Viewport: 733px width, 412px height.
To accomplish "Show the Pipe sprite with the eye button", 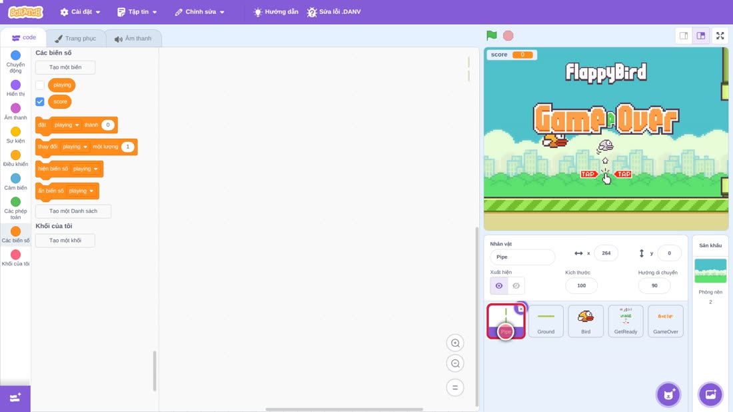I will coord(499,286).
